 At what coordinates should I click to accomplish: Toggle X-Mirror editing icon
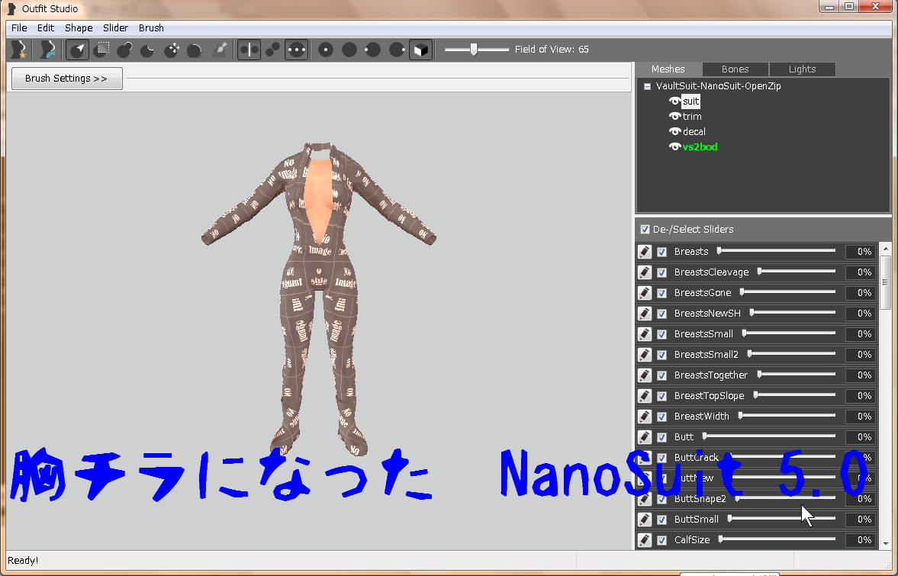point(249,50)
